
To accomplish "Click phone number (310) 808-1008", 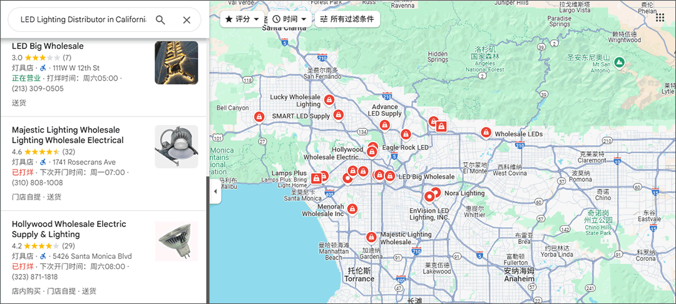I will (38, 183).
